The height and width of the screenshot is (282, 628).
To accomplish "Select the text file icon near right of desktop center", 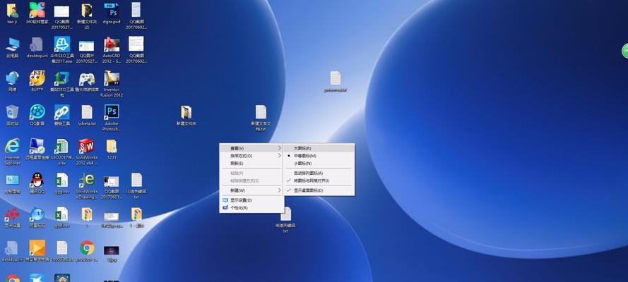I will click(x=336, y=78).
